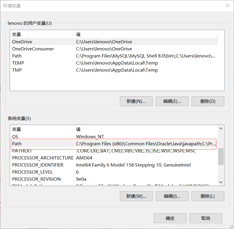Click the AMD64 value cell
This screenshot has width=234, height=229.
(x=84, y=158)
